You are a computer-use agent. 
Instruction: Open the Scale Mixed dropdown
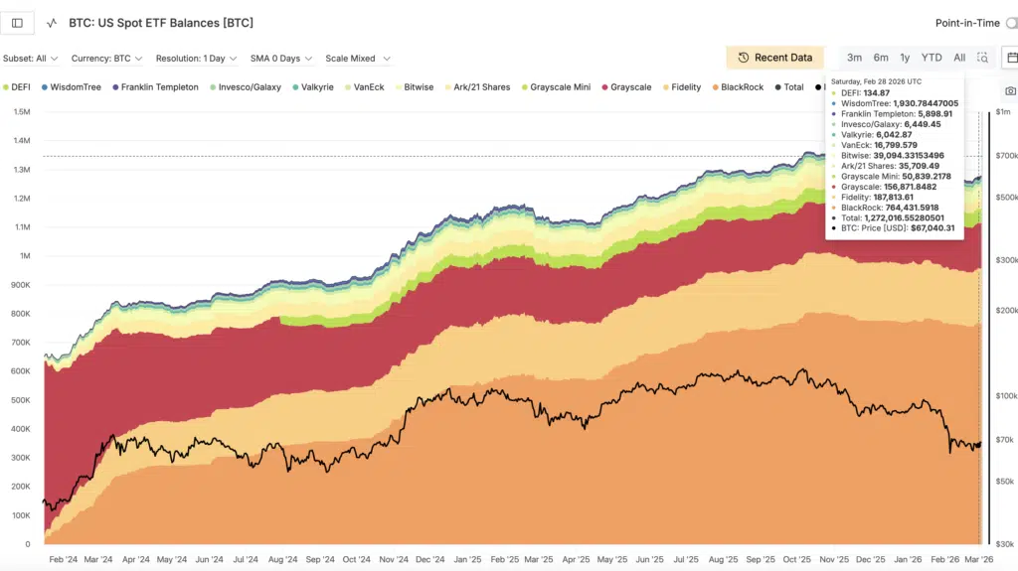click(358, 59)
